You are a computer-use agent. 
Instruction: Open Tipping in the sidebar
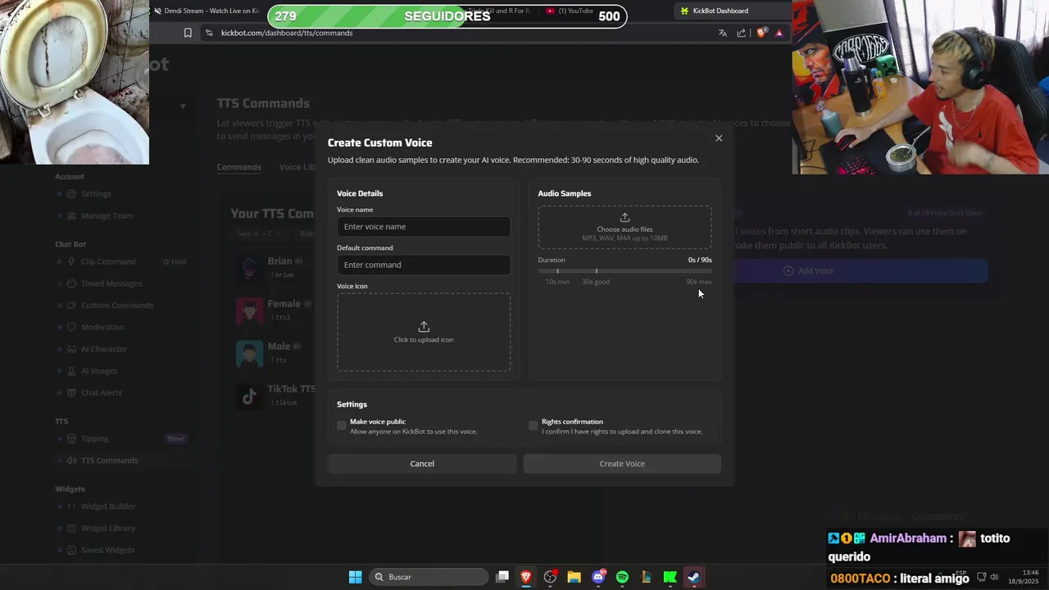(x=95, y=439)
